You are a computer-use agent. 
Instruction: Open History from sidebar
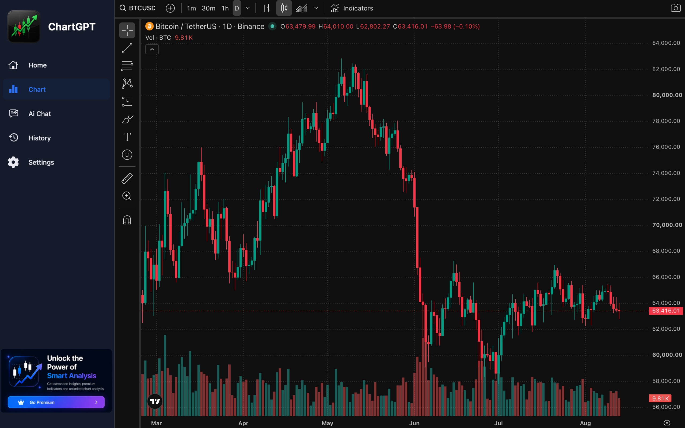[x=56, y=138]
